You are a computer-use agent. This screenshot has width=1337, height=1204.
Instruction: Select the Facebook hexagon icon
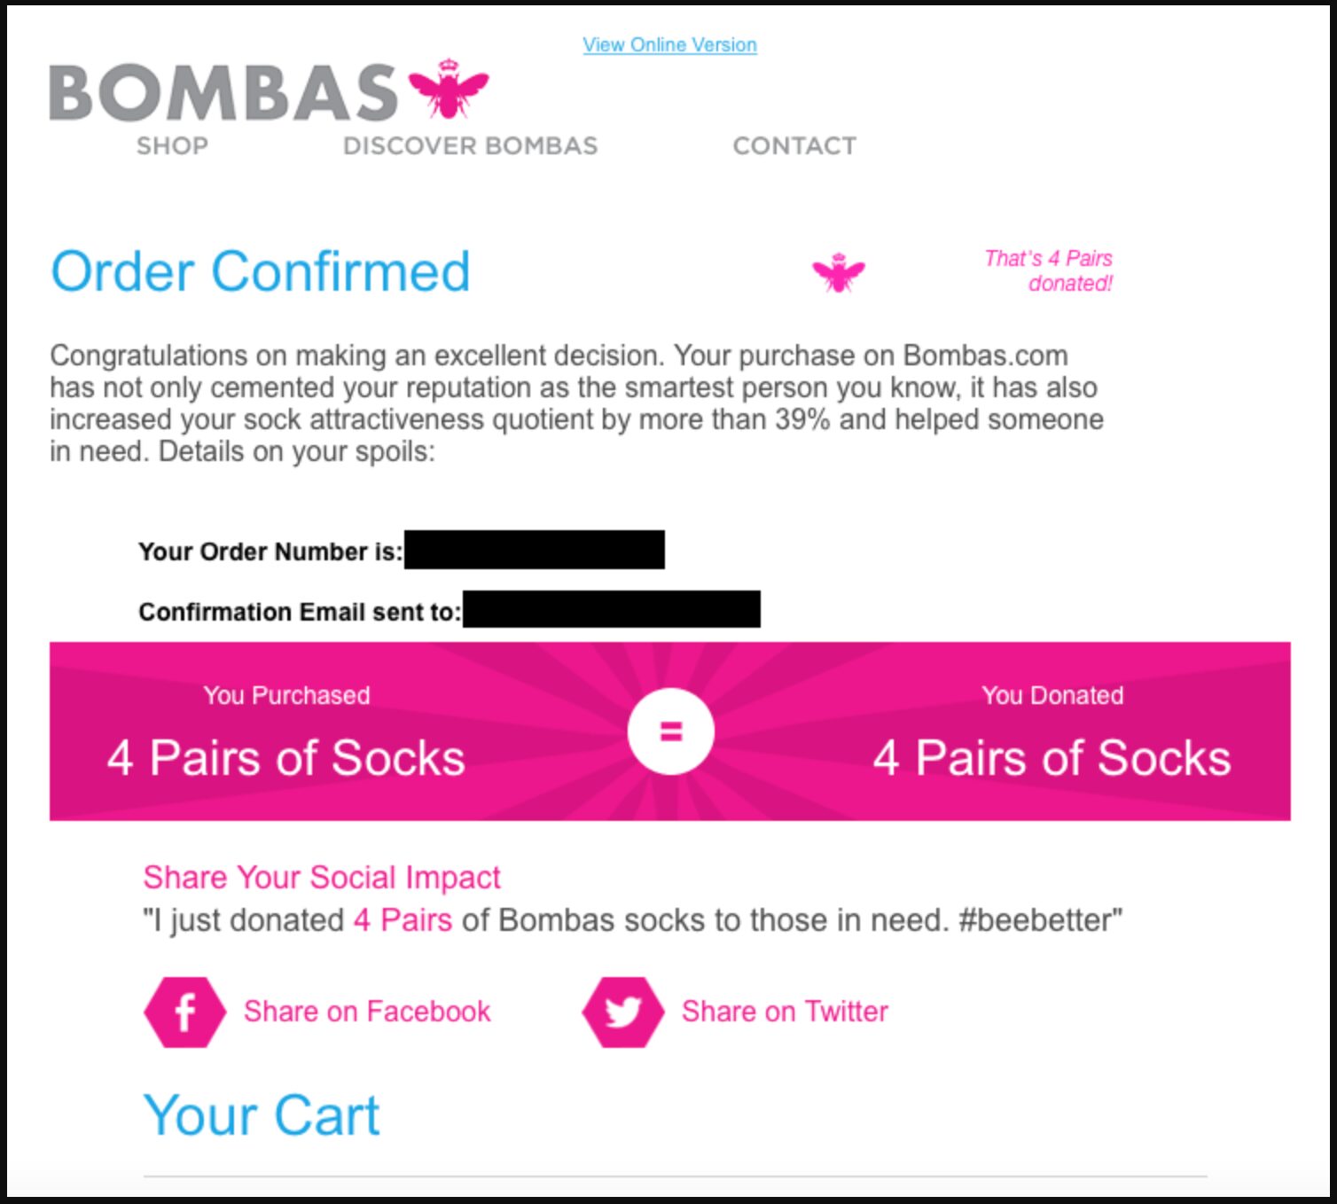point(184,1012)
